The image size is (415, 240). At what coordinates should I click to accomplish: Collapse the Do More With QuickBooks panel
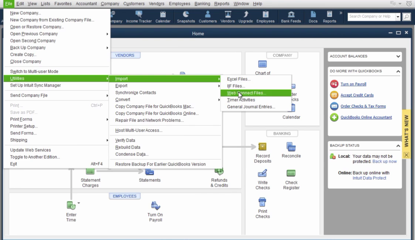[x=398, y=72]
